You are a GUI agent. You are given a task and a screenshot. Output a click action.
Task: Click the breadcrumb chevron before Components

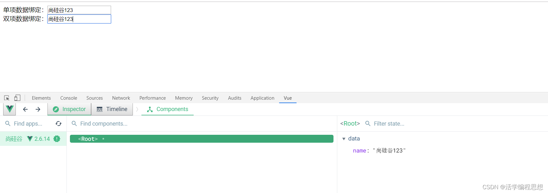point(137,109)
